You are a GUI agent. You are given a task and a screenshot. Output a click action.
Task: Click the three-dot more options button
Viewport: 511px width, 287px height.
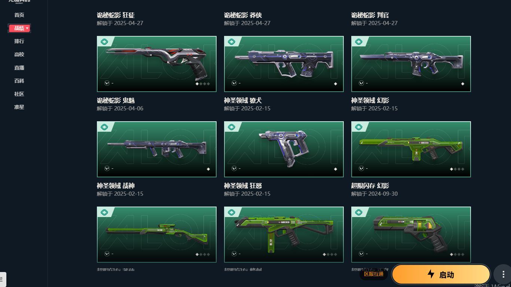pos(503,275)
